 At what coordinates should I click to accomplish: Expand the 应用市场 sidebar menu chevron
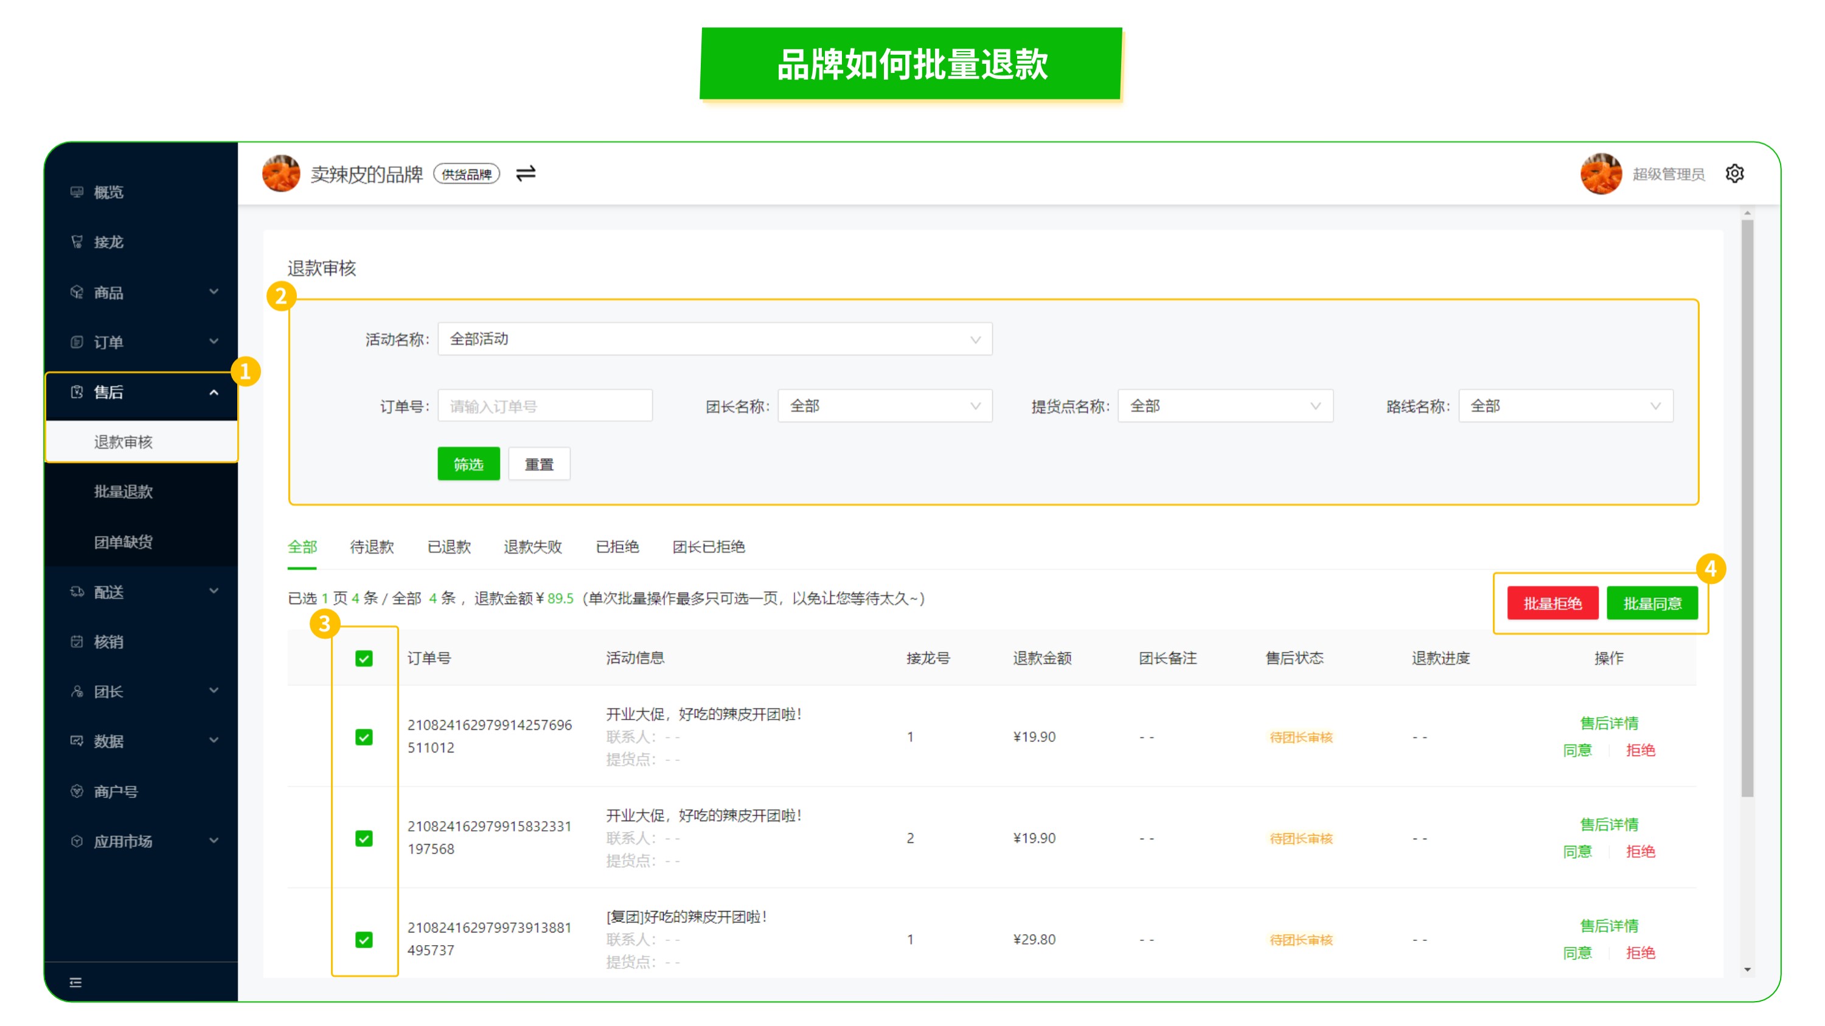point(214,841)
